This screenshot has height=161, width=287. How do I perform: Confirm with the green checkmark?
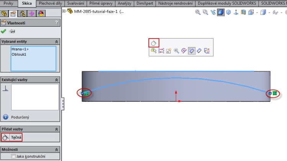point(3,31)
